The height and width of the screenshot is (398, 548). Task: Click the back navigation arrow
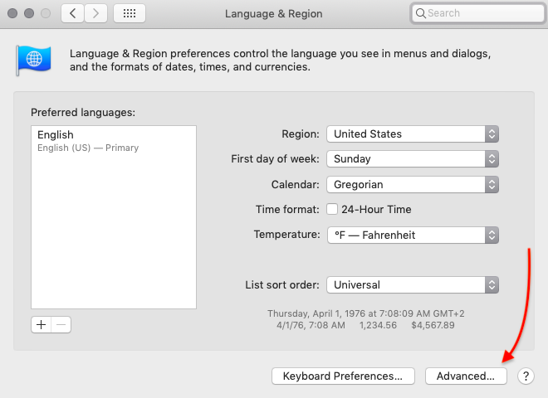point(73,13)
